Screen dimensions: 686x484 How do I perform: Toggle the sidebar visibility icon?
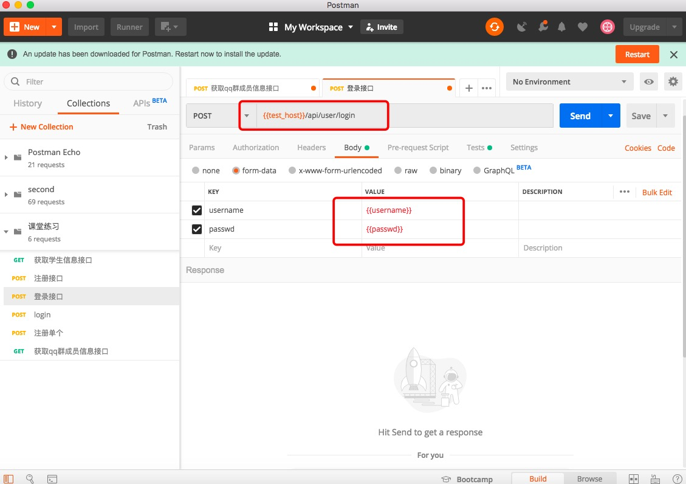(x=8, y=479)
